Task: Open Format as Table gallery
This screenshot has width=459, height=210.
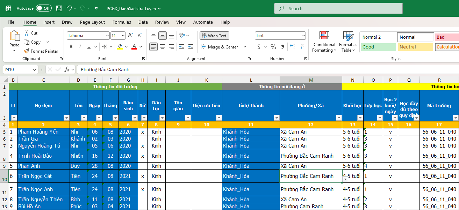Action: tap(348, 42)
